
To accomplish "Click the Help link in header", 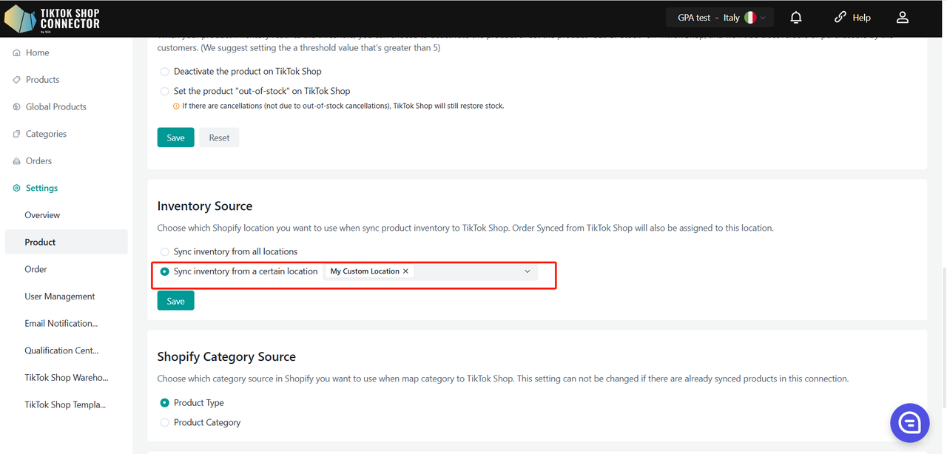I will pos(852,18).
